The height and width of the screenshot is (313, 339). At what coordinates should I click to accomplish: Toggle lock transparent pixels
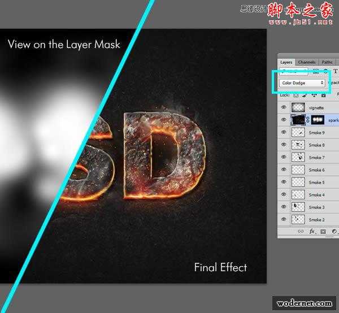click(x=295, y=95)
